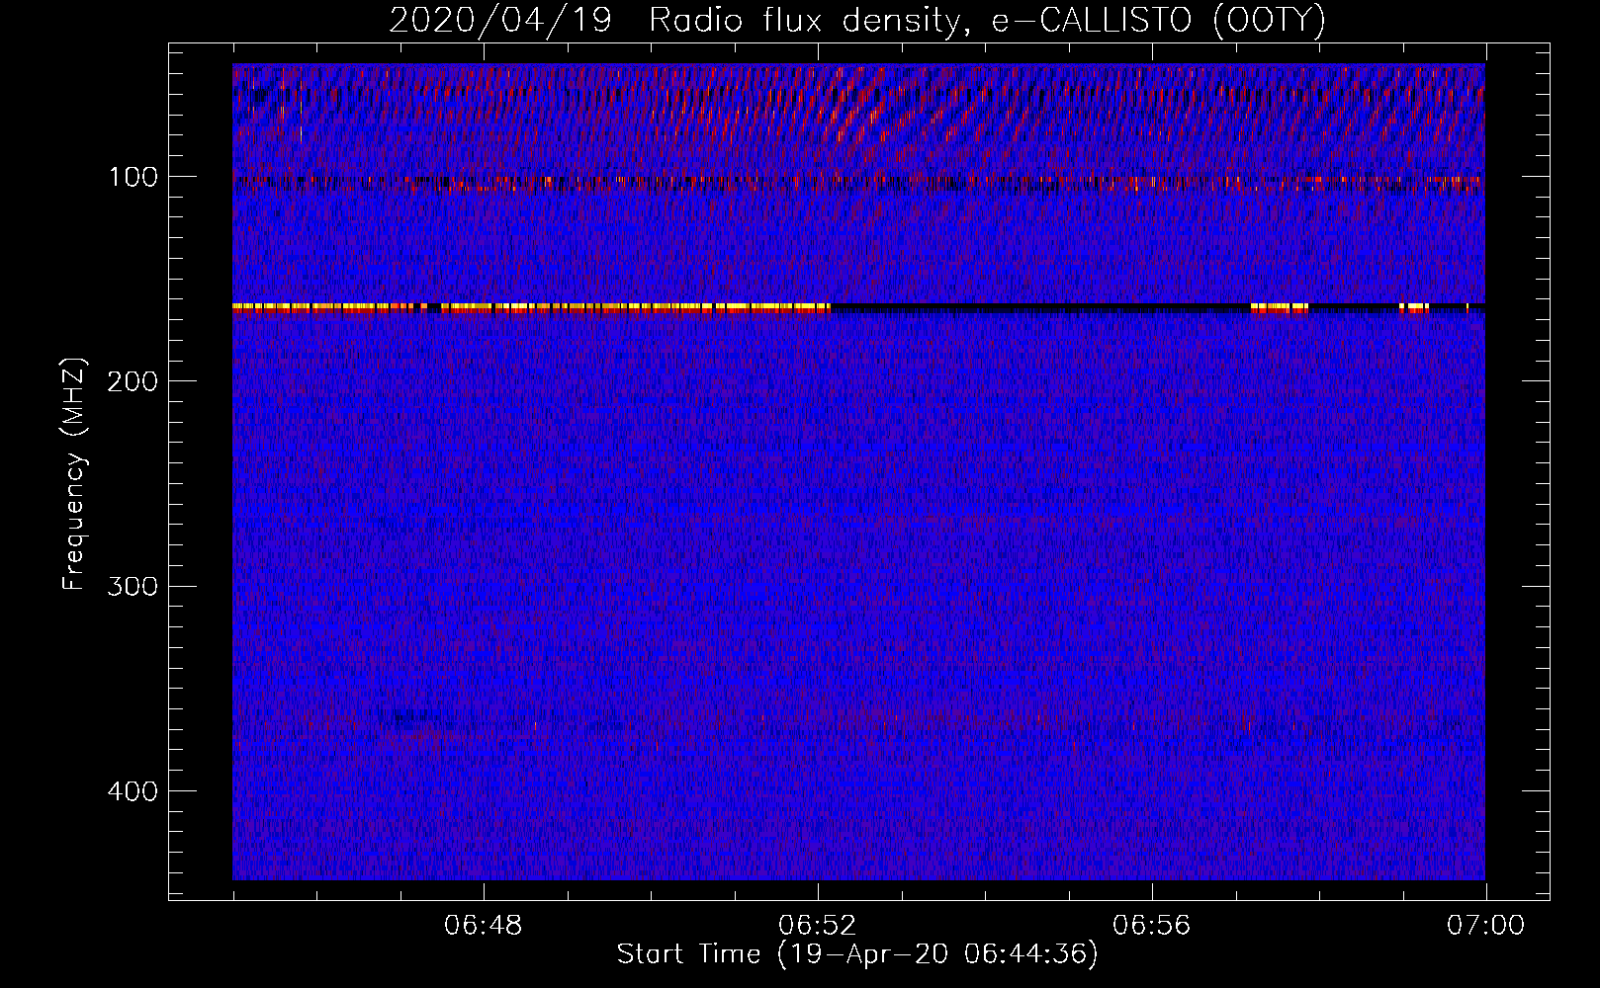Click the 'Start Time' x-axis label

[x=856, y=954]
